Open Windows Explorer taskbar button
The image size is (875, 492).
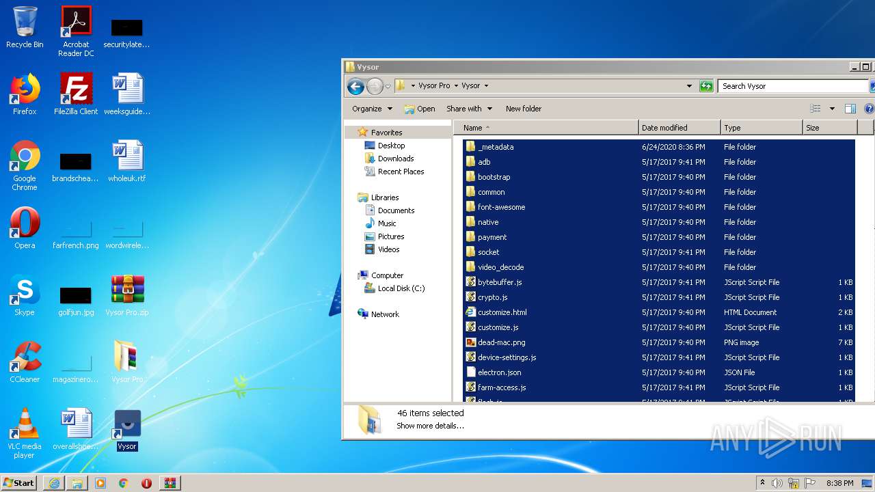77,483
